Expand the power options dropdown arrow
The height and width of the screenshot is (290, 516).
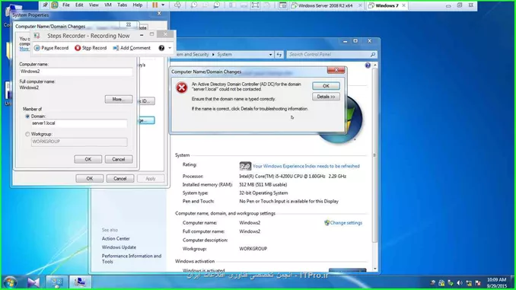click(x=163, y=5)
